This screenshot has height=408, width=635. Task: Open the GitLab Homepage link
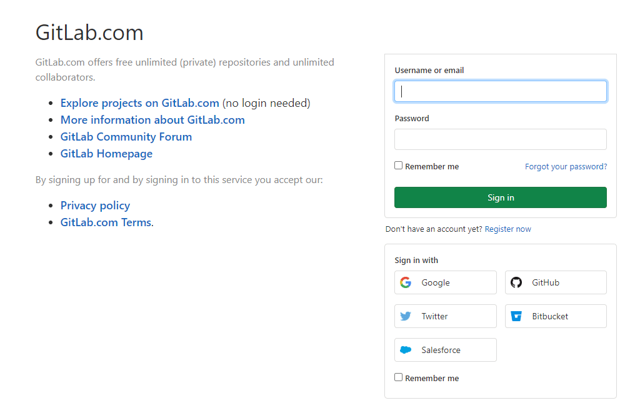click(x=106, y=153)
